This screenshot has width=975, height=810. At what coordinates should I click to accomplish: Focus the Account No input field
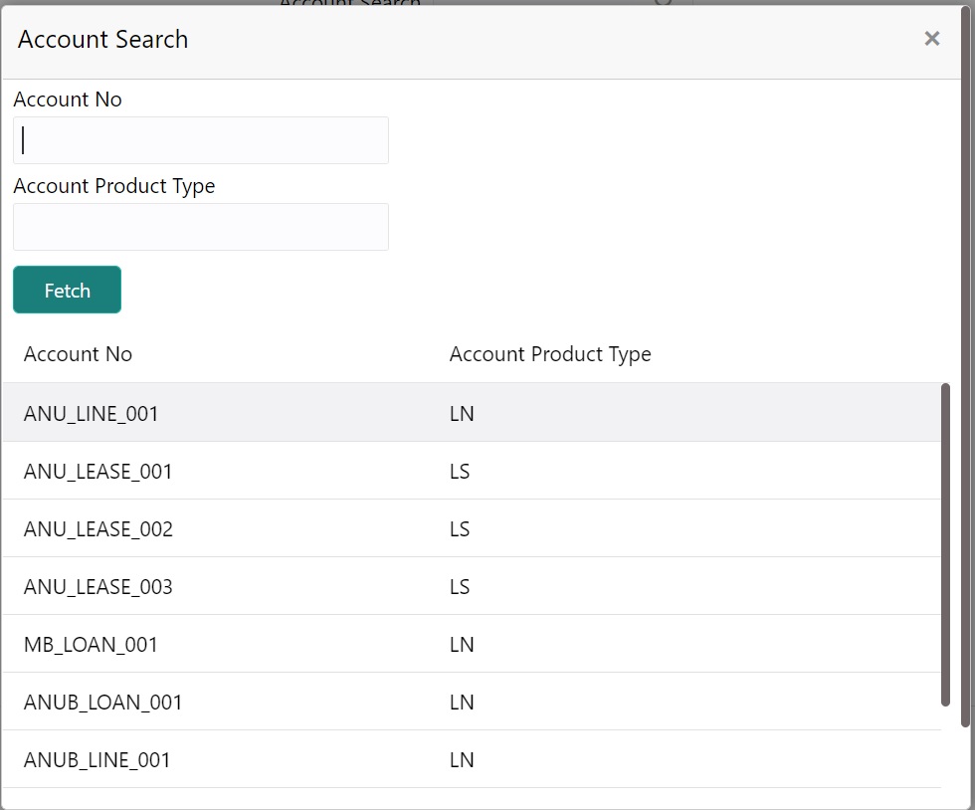201,140
